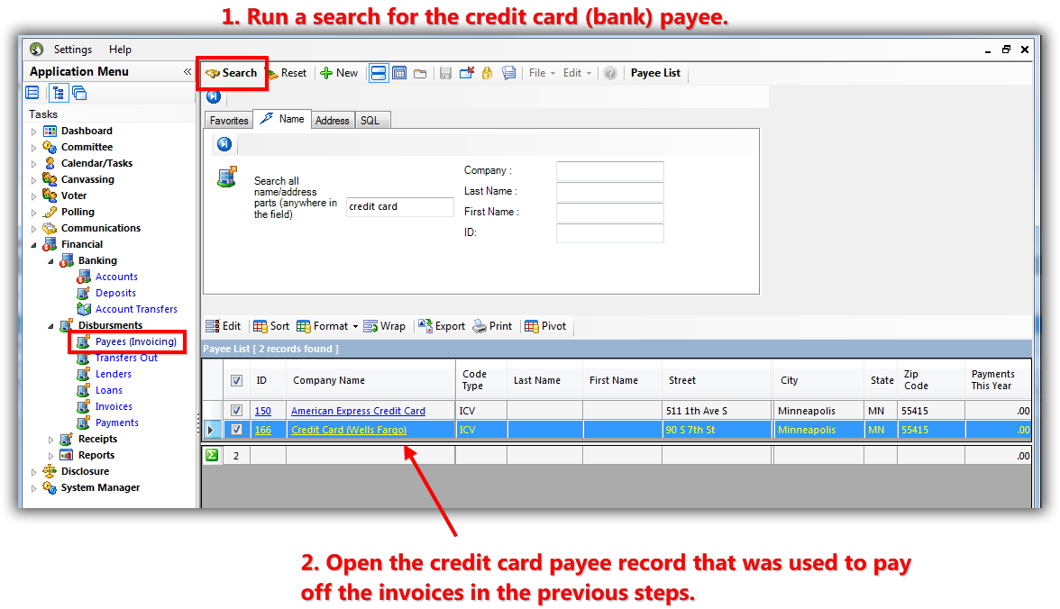Click the cascaded windows icon under Application Menu
This screenshot has width=1060, height=609.
pyautogui.click(x=79, y=93)
